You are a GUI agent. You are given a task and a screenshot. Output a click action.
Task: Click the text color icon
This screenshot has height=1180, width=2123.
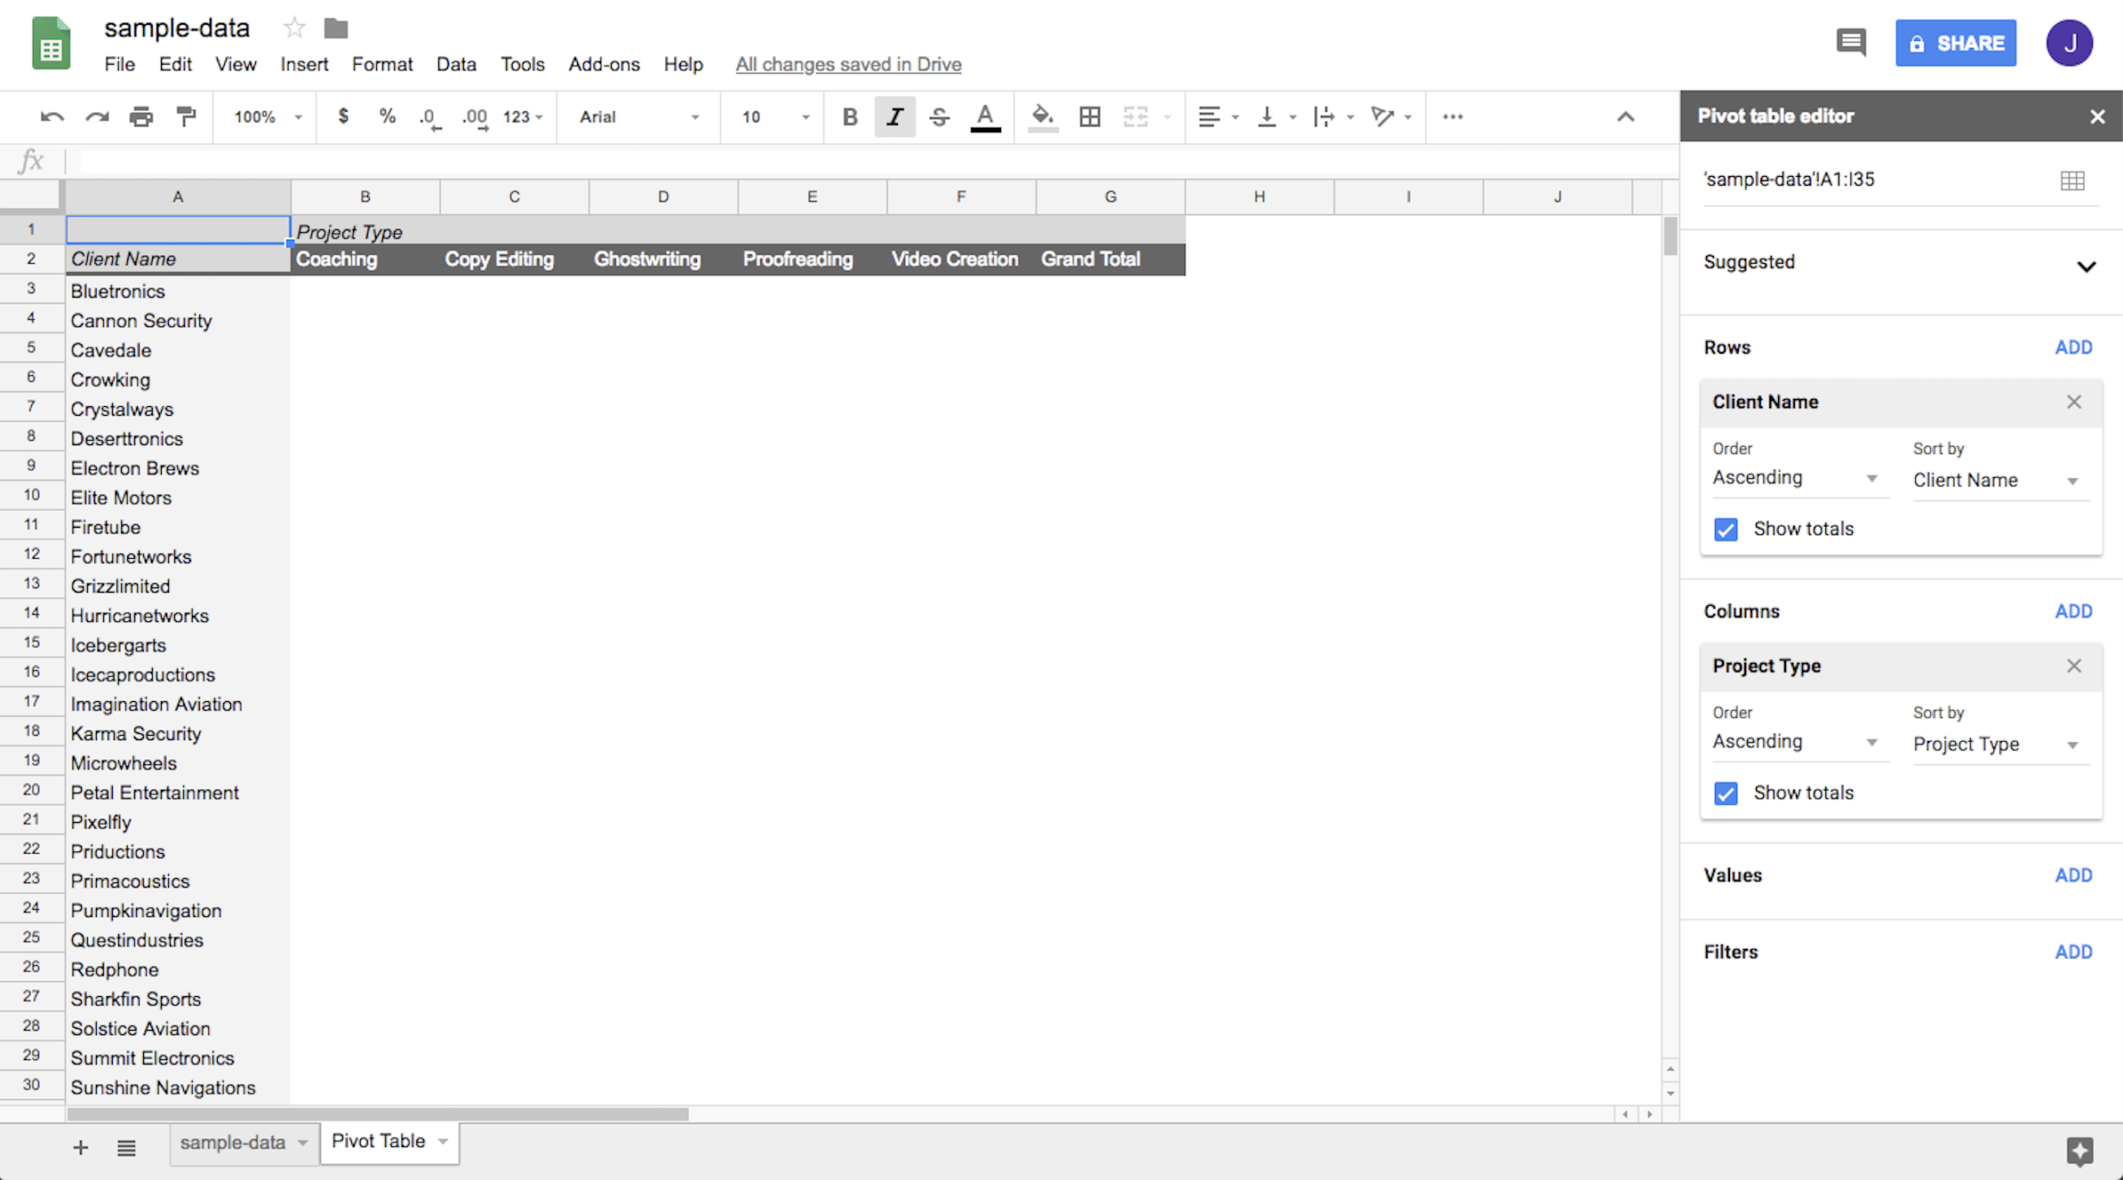click(x=987, y=116)
